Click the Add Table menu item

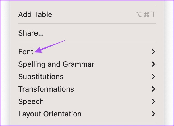(35, 14)
